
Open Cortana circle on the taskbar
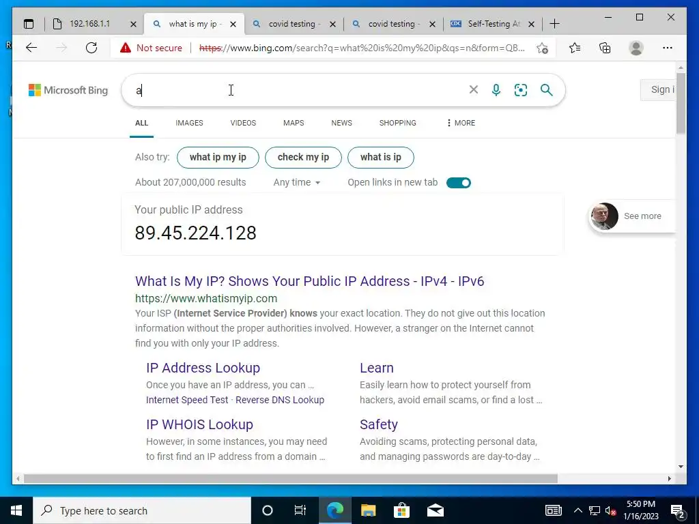268,510
